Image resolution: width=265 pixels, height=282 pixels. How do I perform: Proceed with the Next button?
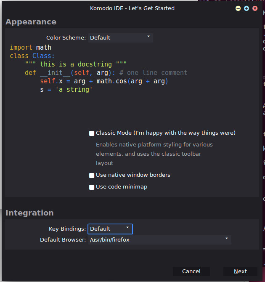tap(240, 271)
